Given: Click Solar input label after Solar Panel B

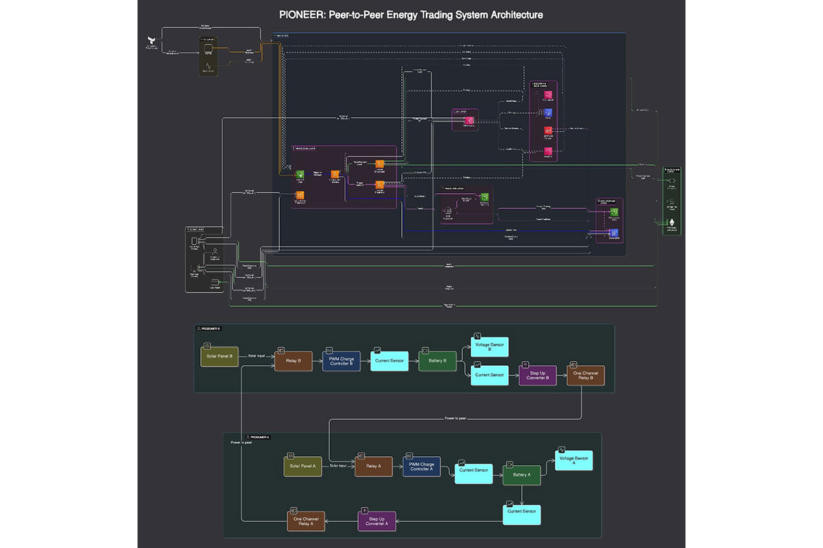Looking at the screenshot, I should point(257,356).
